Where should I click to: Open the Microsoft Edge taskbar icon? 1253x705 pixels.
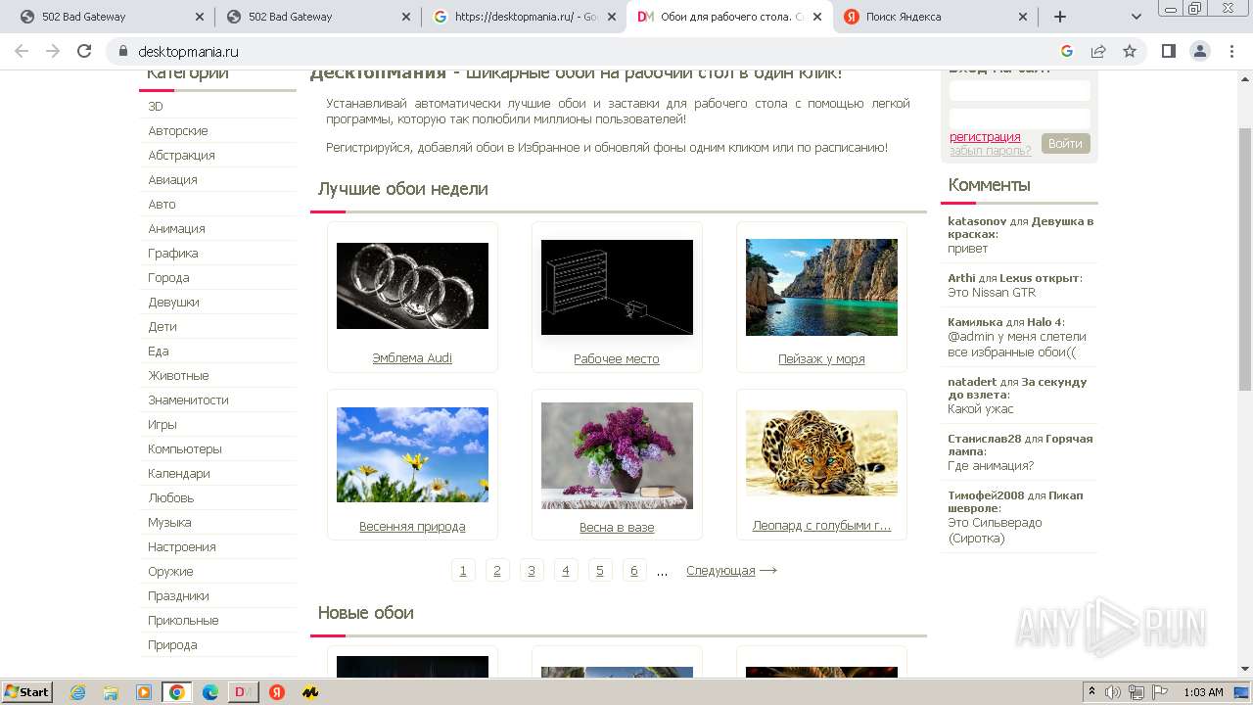209,692
